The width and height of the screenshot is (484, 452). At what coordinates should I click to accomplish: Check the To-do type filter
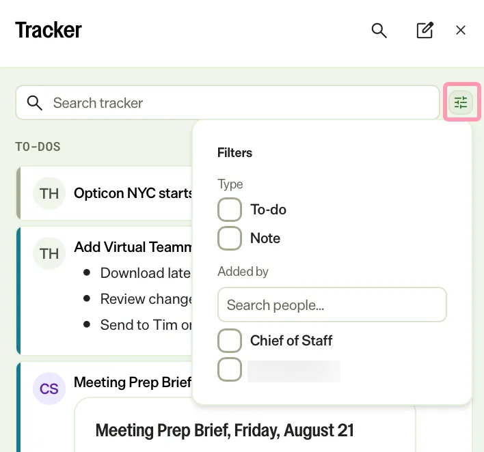click(x=229, y=210)
